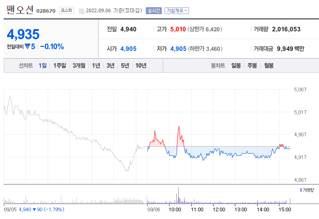Select the 5년 line chart tab

pyautogui.click(x=125, y=65)
